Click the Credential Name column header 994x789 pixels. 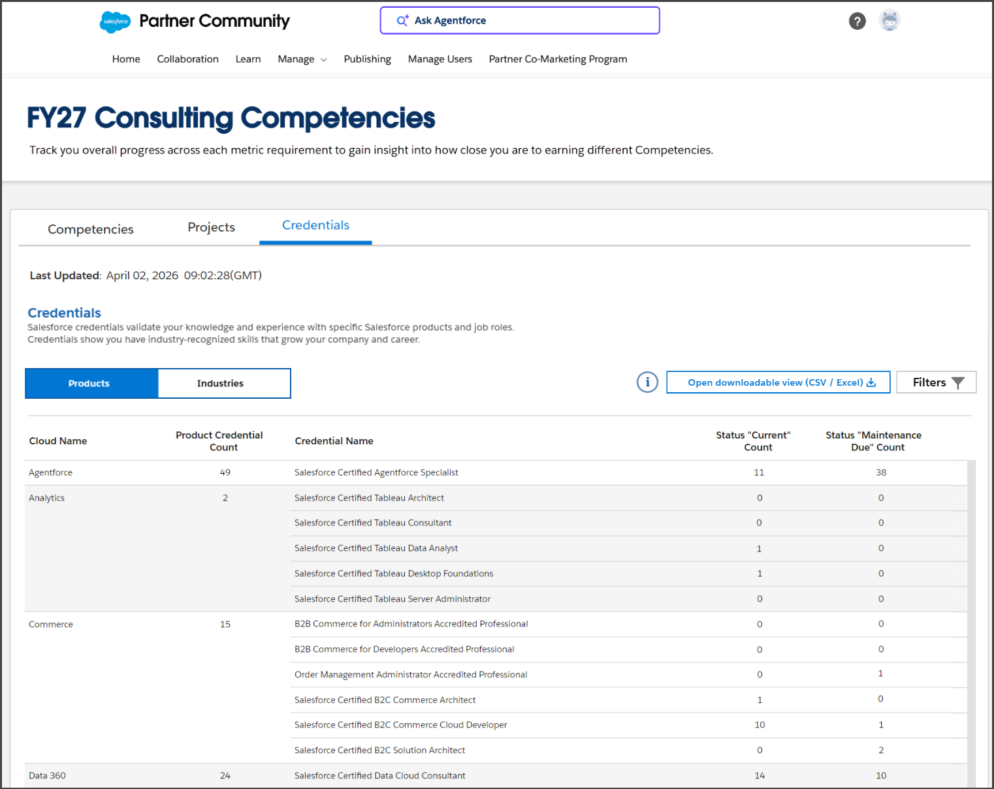click(x=334, y=441)
